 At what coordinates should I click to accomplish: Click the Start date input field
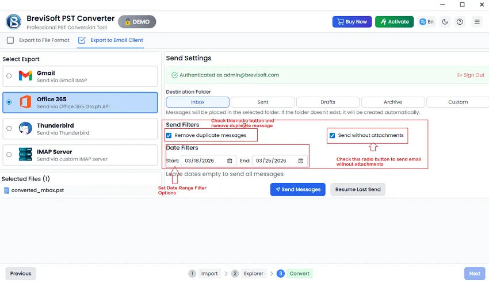coord(208,161)
